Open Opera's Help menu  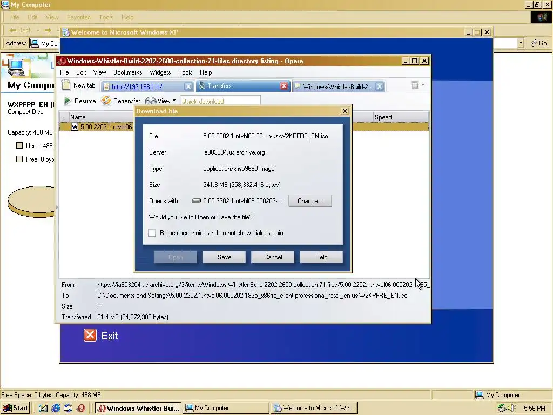coord(206,72)
